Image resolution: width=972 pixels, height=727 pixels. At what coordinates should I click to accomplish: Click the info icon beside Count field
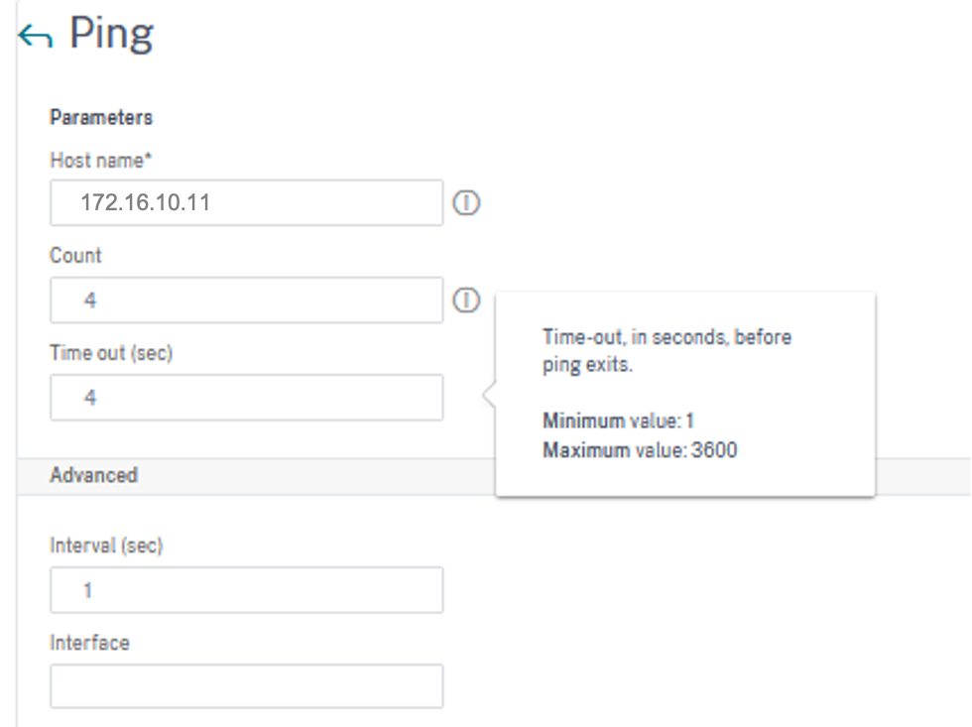point(466,301)
